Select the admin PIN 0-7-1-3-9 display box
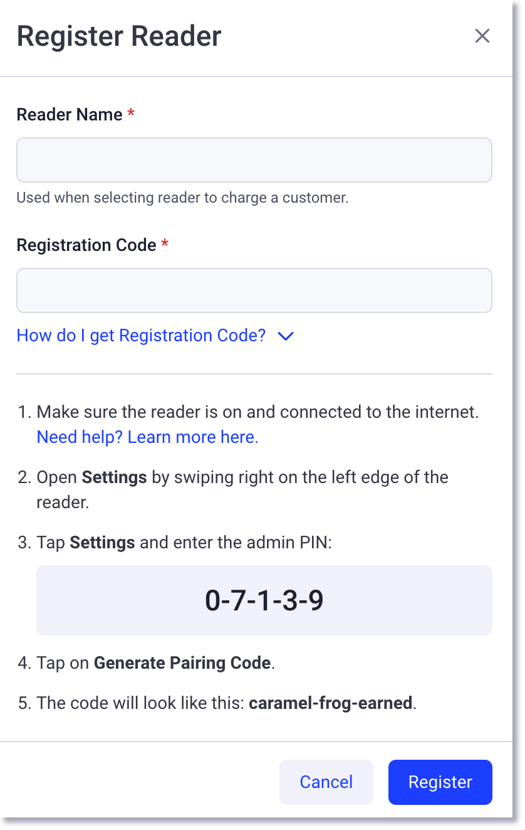 [264, 600]
